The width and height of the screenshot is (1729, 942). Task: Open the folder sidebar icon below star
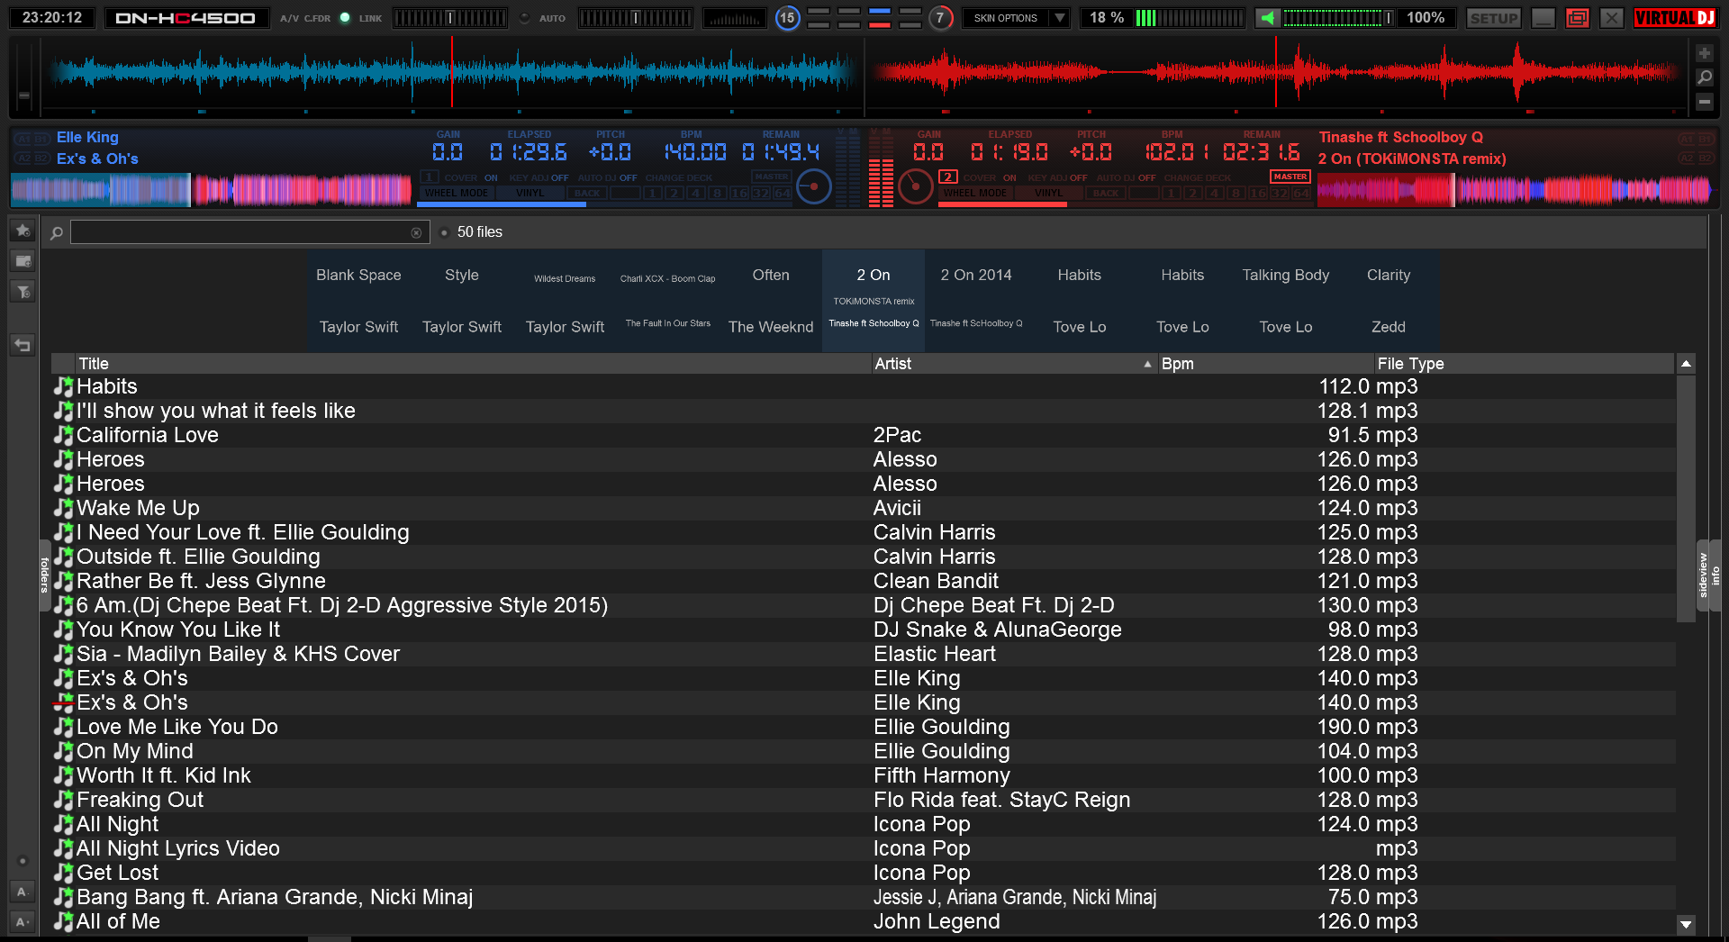pyautogui.click(x=23, y=261)
